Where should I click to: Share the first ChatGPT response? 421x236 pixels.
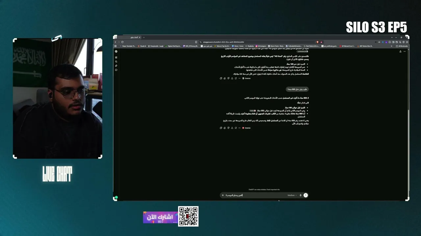coord(232,78)
